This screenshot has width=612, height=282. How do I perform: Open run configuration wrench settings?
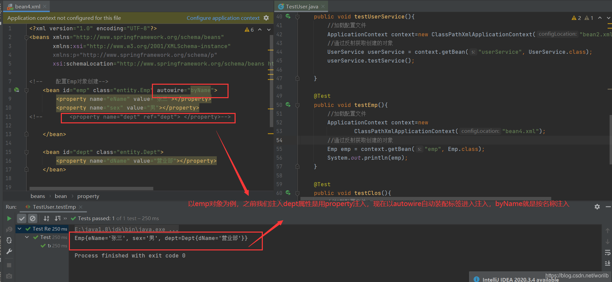9,251
